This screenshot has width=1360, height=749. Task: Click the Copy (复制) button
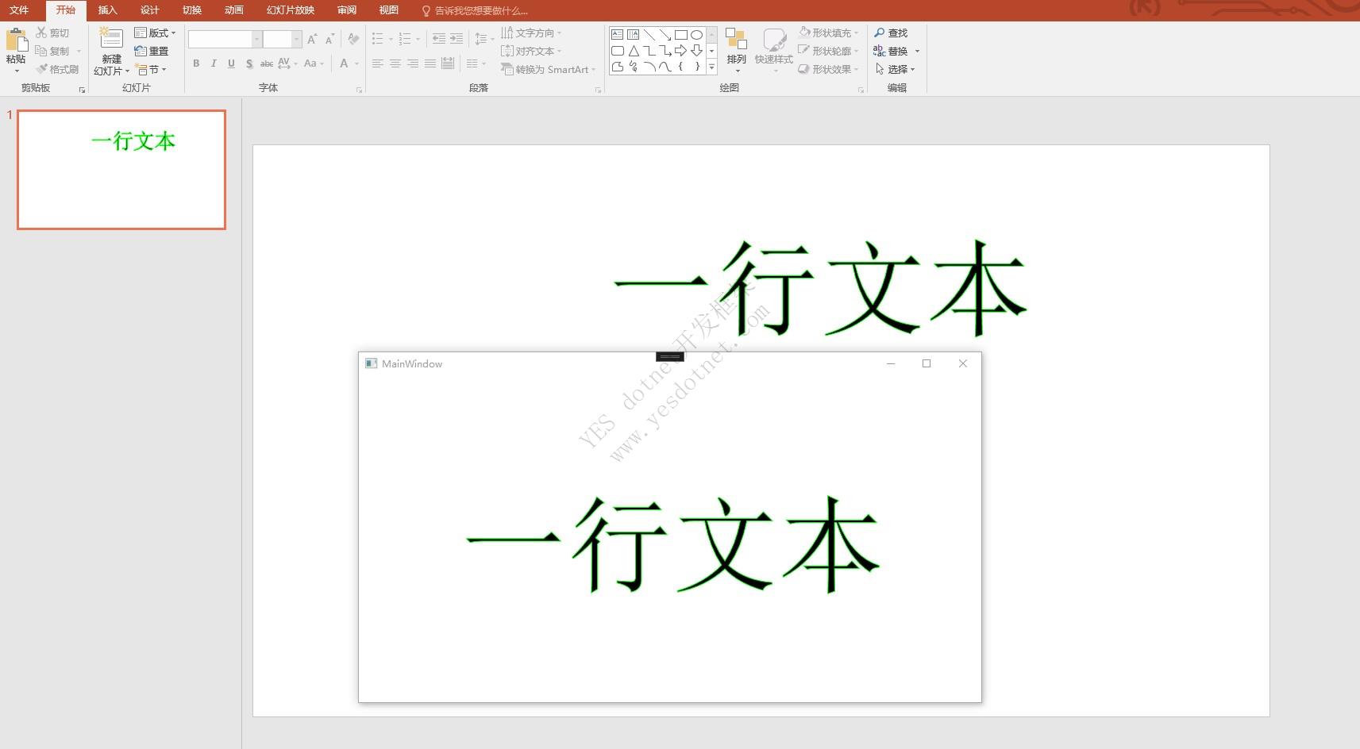coord(52,51)
